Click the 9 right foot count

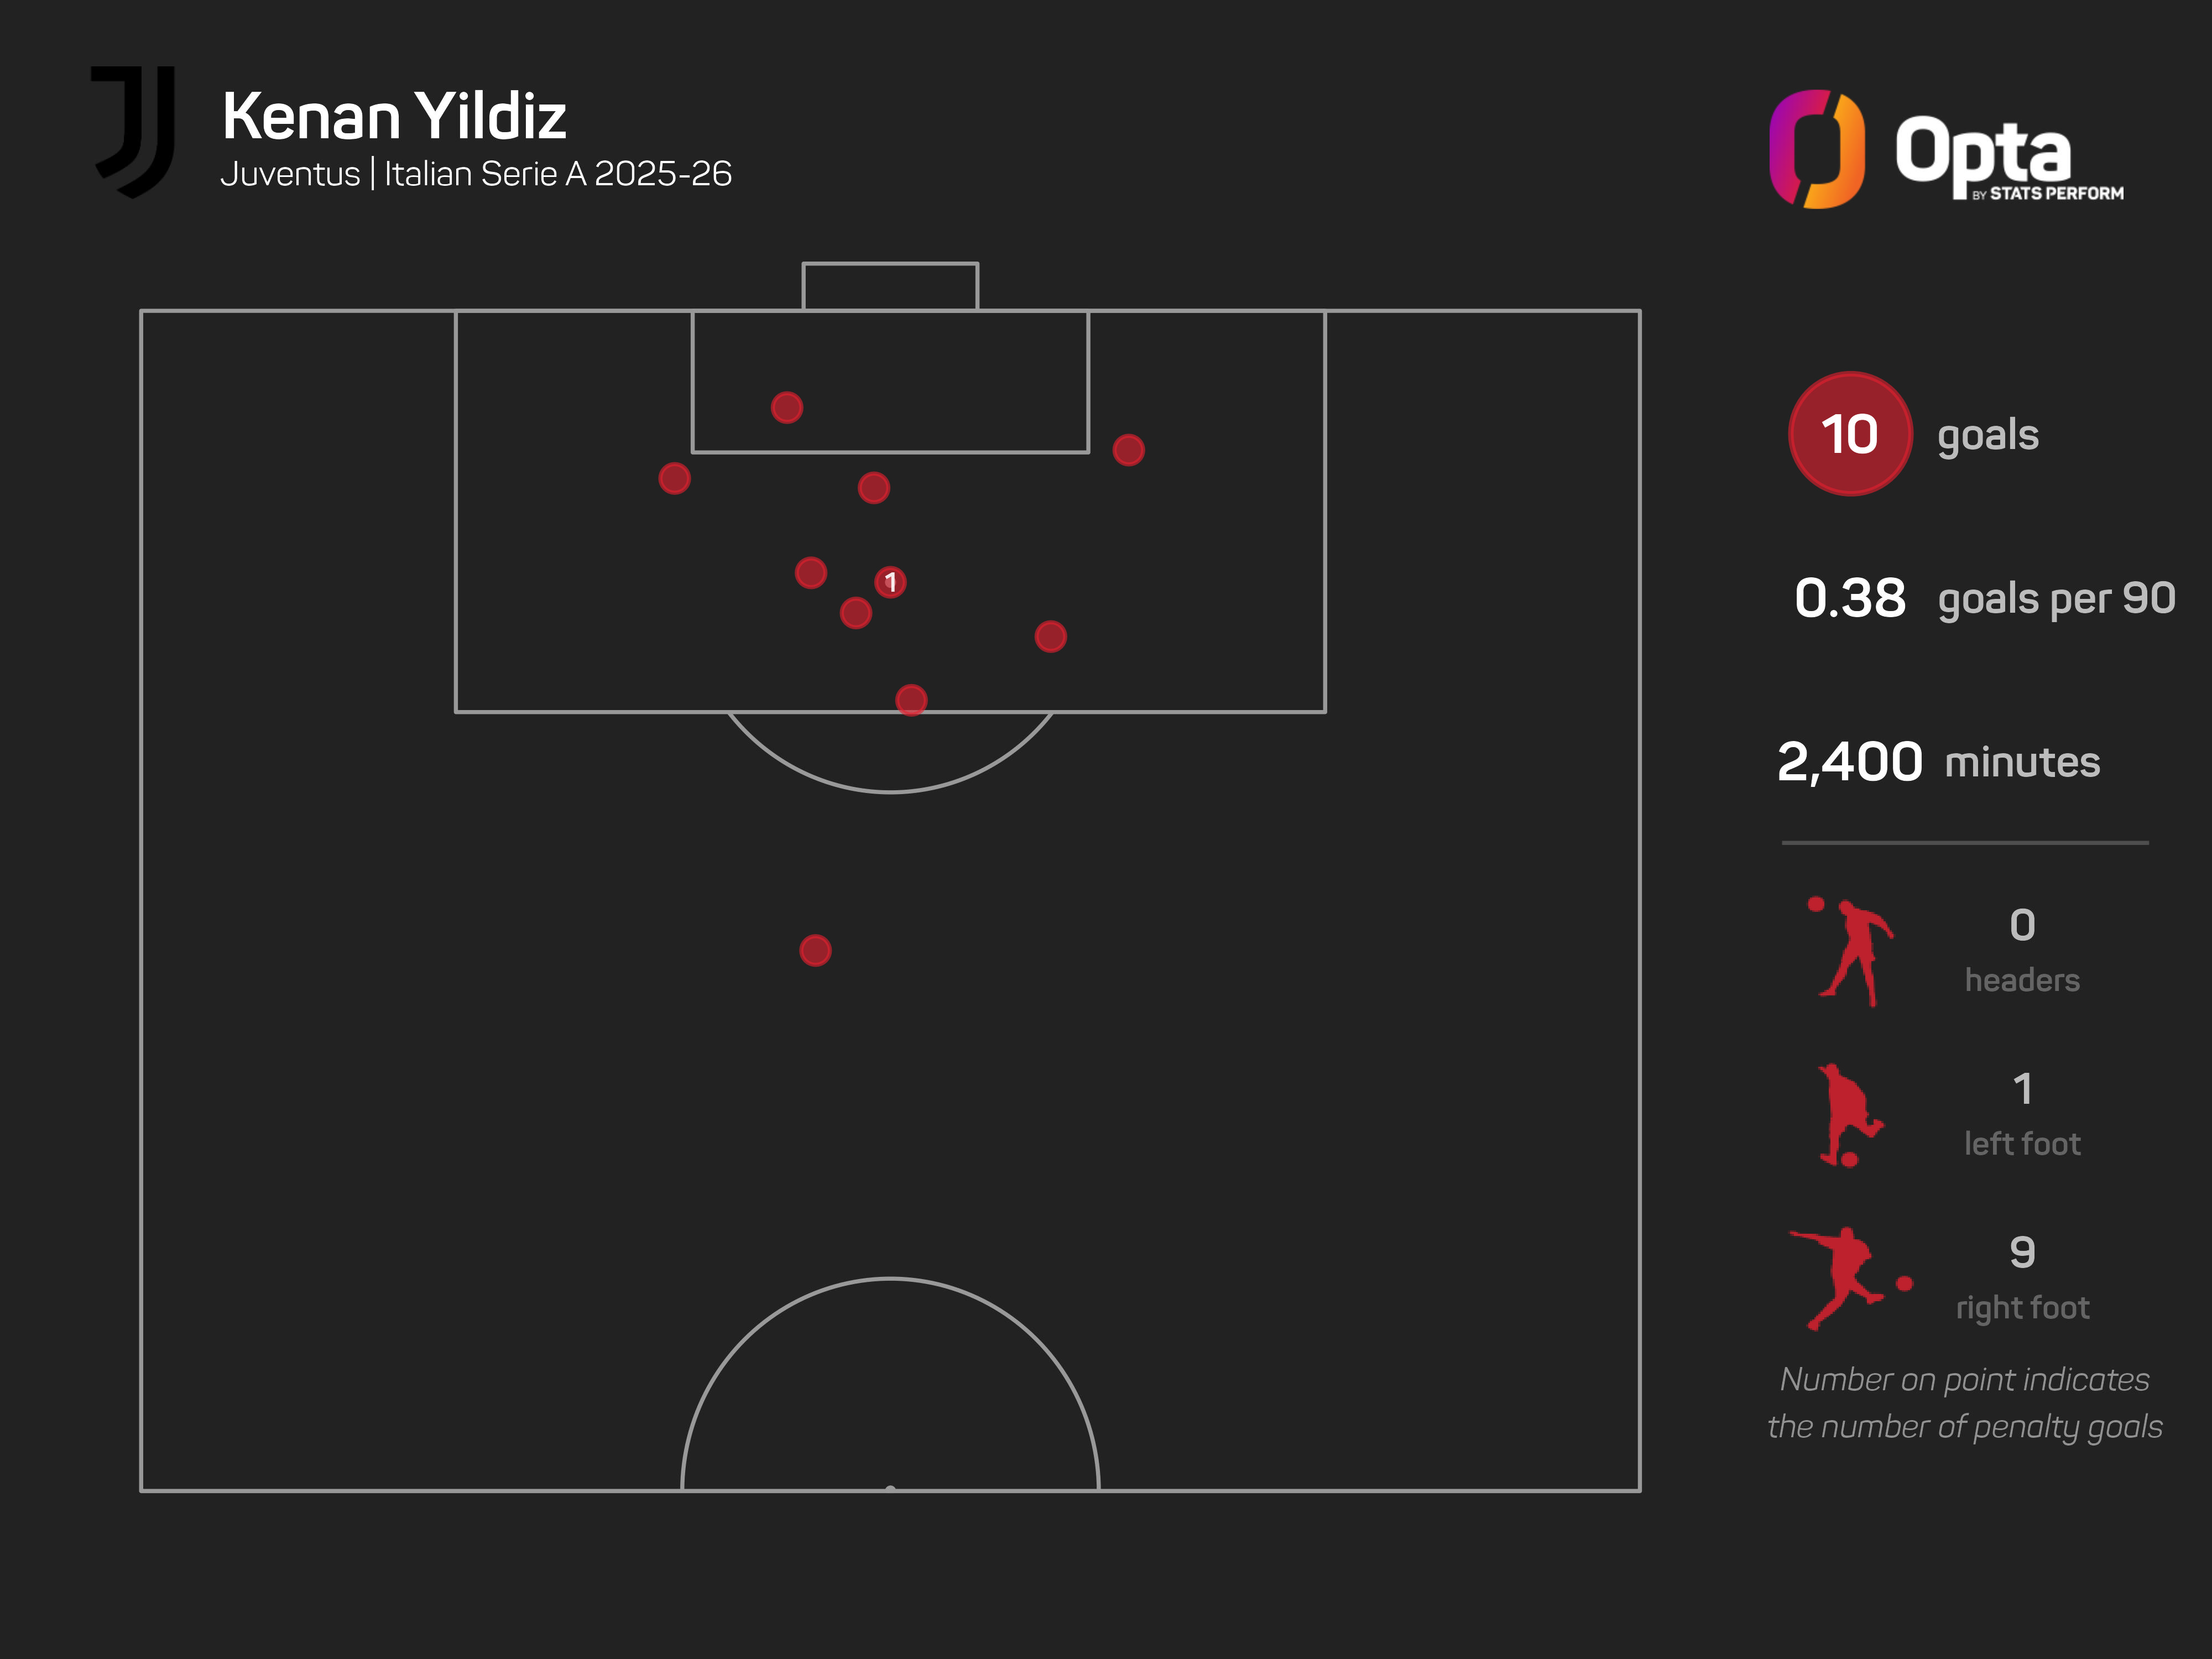tap(2022, 1252)
